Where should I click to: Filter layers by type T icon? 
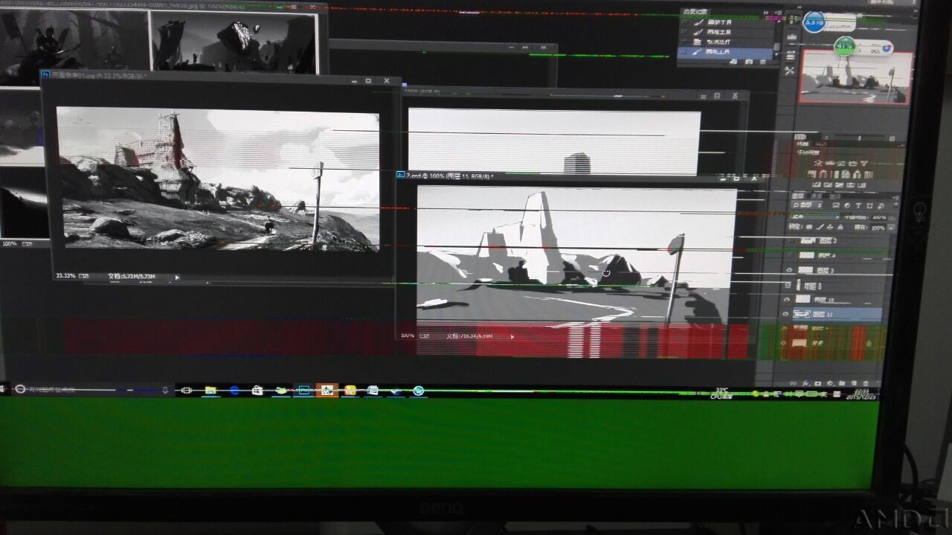858,205
